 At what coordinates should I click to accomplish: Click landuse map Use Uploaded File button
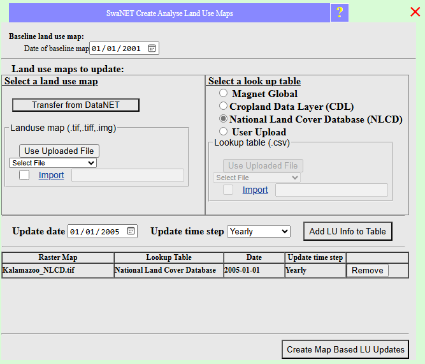tap(59, 151)
